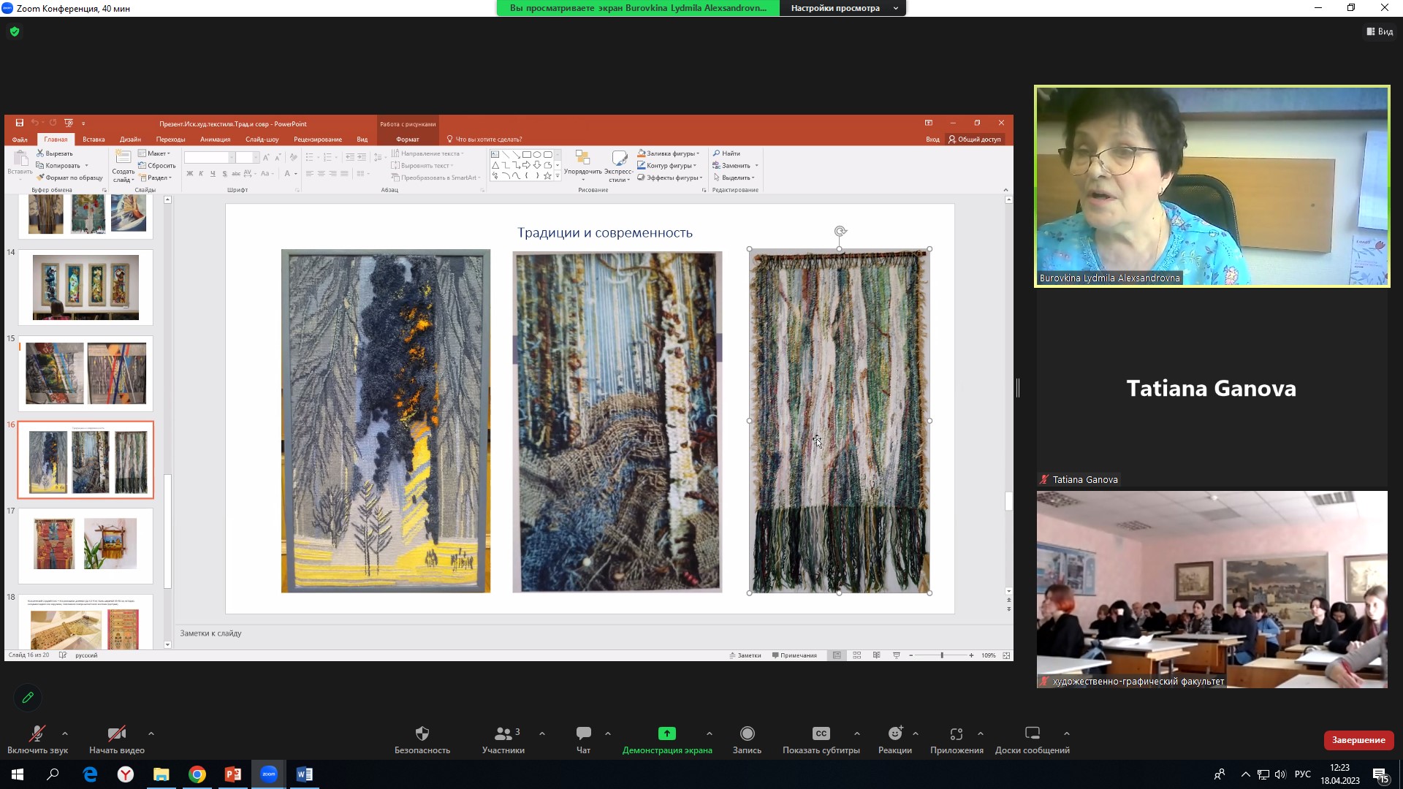Open the Participants panel

503,733
